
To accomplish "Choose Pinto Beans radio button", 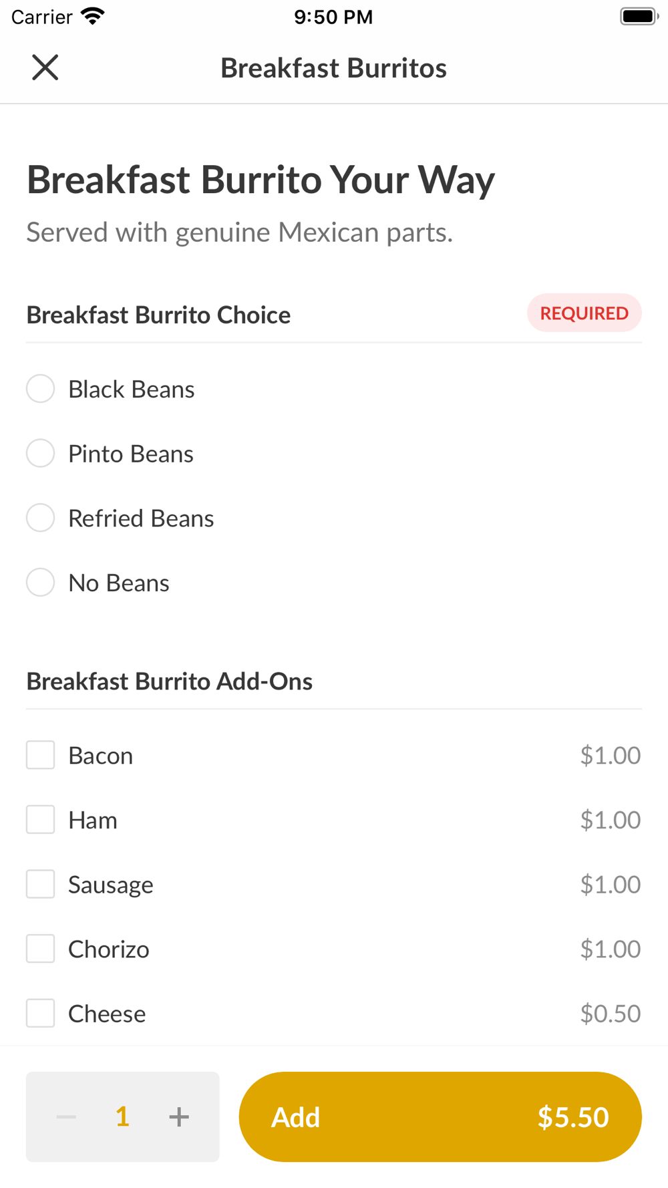I will [40, 454].
